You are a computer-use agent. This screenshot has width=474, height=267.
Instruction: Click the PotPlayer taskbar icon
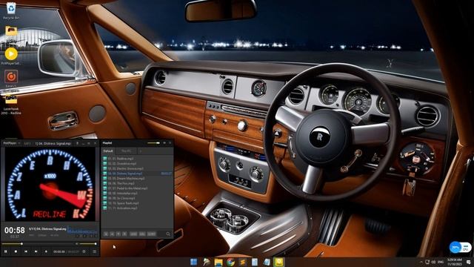click(x=278, y=262)
